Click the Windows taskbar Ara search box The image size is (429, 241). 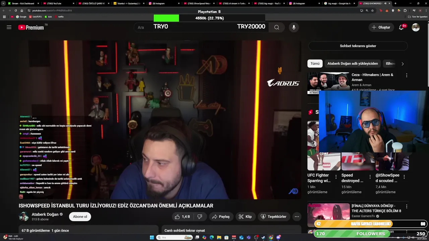click(175, 238)
